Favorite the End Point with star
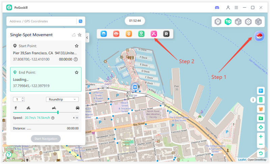 77,72
